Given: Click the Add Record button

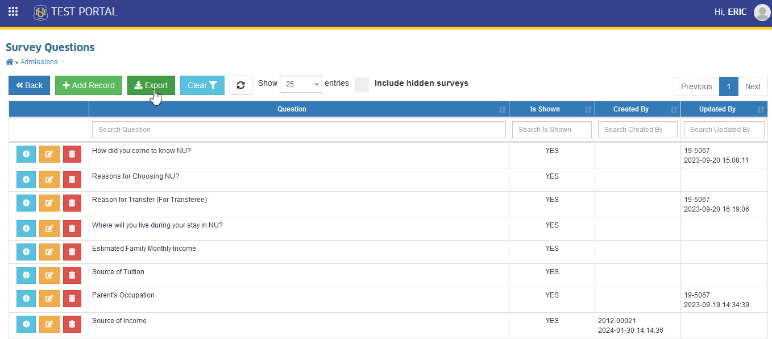Looking at the screenshot, I should 89,85.
